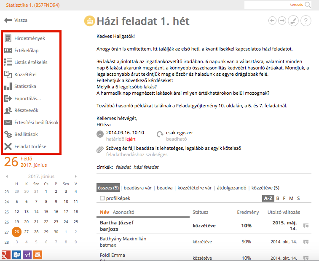Click the Outlook icon in bottom bar
The image size is (319, 261).
pyautogui.click(x=16, y=255)
